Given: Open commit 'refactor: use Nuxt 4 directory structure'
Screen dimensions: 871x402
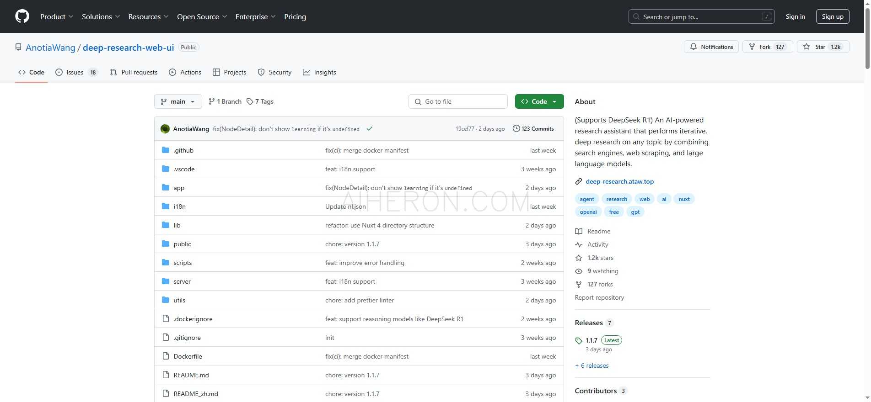Looking at the screenshot, I should [x=380, y=225].
